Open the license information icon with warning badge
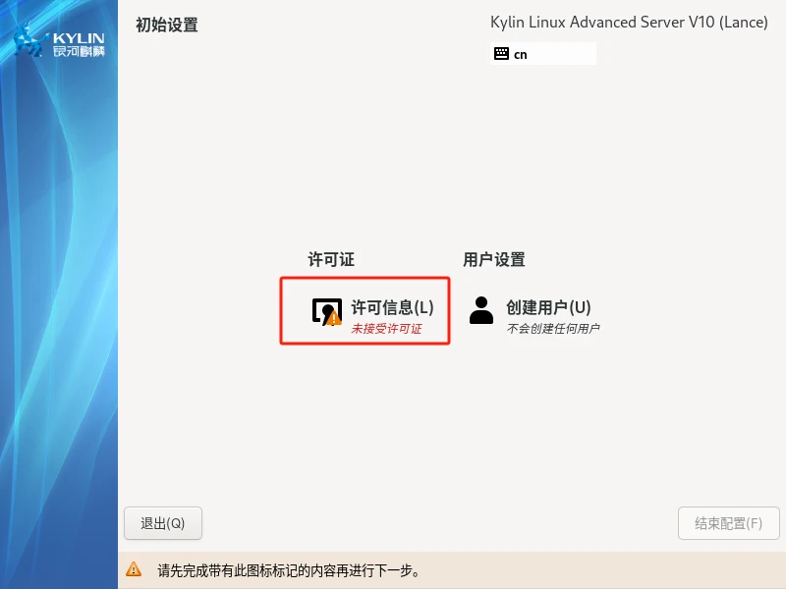 point(327,311)
